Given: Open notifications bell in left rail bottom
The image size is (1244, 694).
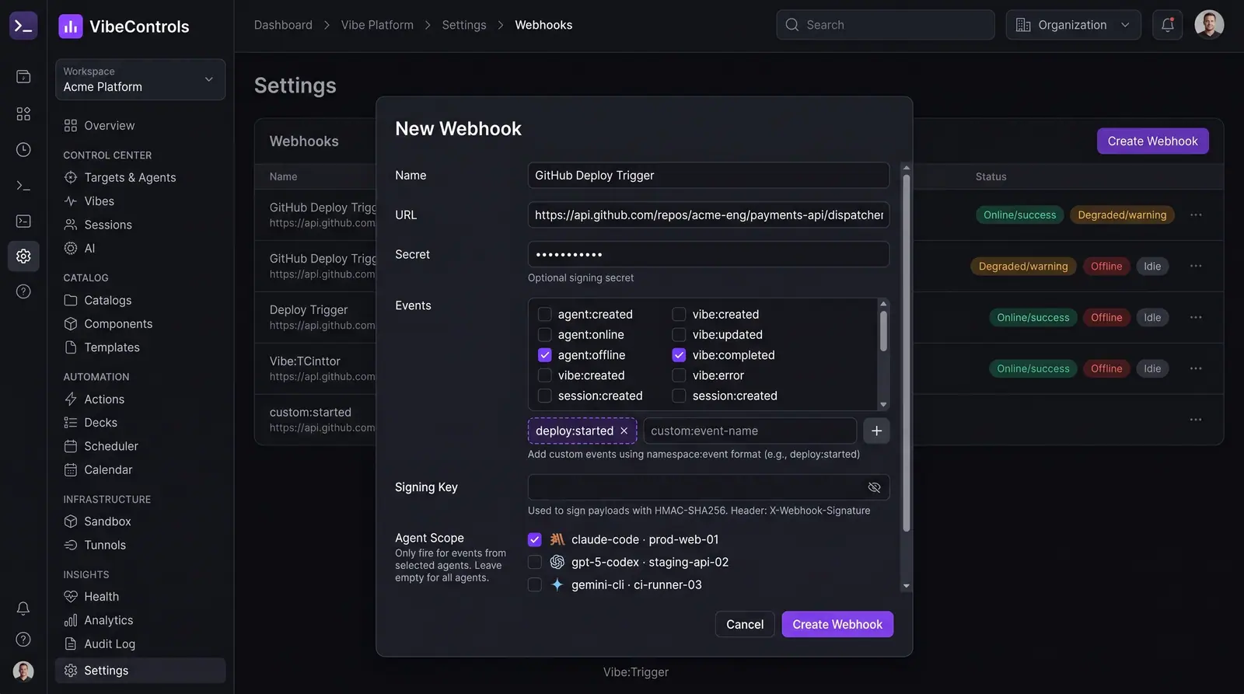Looking at the screenshot, I should tap(23, 609).
